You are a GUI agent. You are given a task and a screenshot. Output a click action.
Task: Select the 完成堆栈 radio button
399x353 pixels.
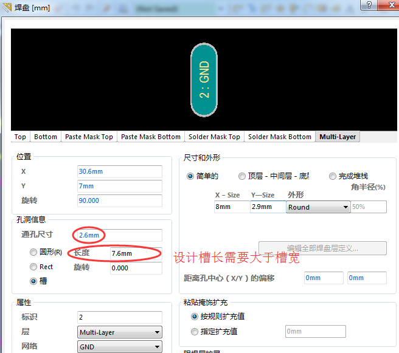[x=332, y=176]
